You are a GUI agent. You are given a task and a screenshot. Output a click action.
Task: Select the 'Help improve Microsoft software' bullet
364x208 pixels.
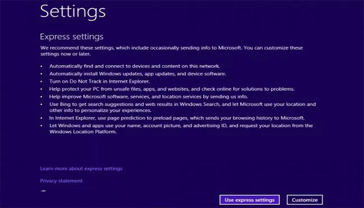149,97
